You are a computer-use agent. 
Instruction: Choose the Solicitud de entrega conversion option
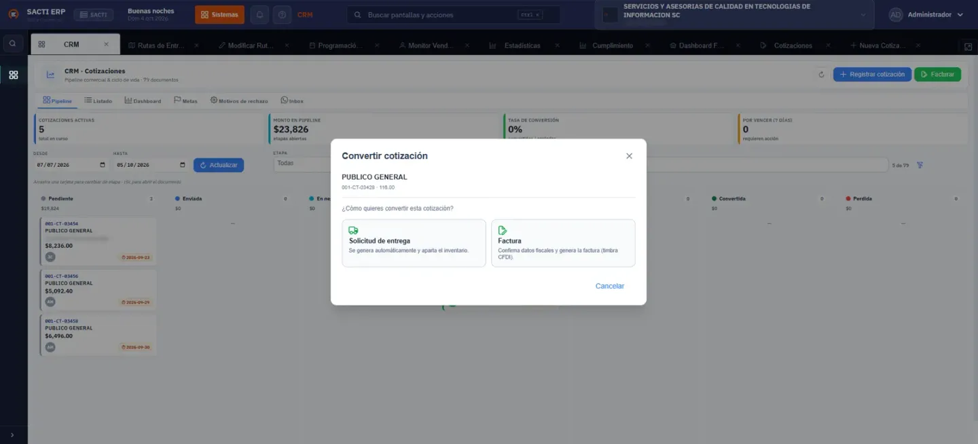414,243
